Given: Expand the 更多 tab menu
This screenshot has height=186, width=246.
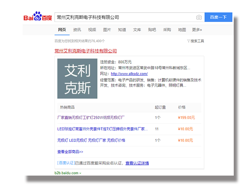Looking at the screenshot, I should pyautogui.click(x=197, y=30).
